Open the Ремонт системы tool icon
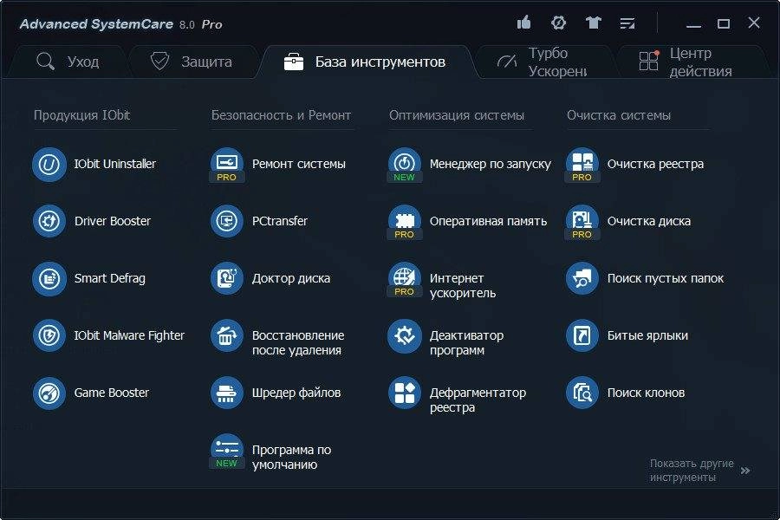The height and width of the screenshot is (520, 780). (x=227, y=164)
